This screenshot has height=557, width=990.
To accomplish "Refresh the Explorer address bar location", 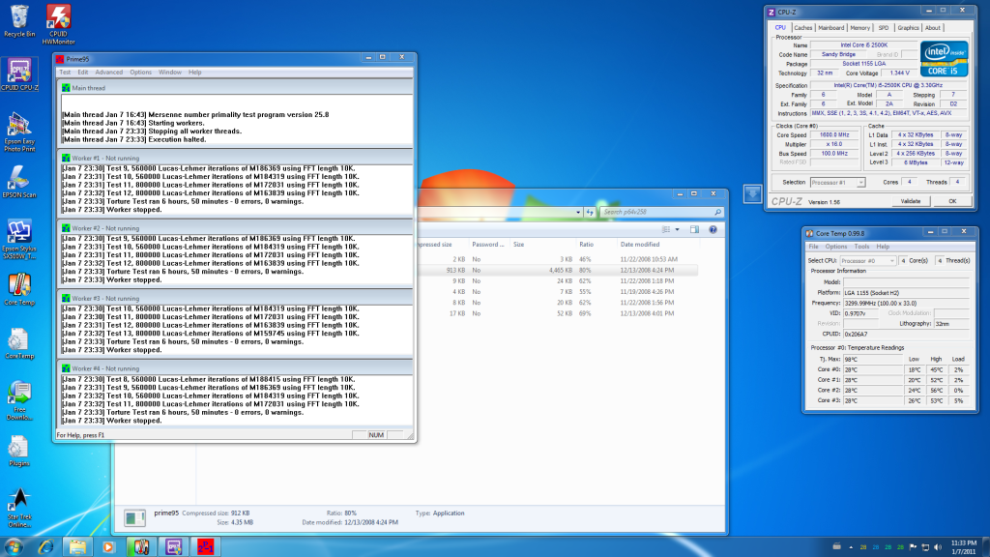I will (x=590, y=212).
